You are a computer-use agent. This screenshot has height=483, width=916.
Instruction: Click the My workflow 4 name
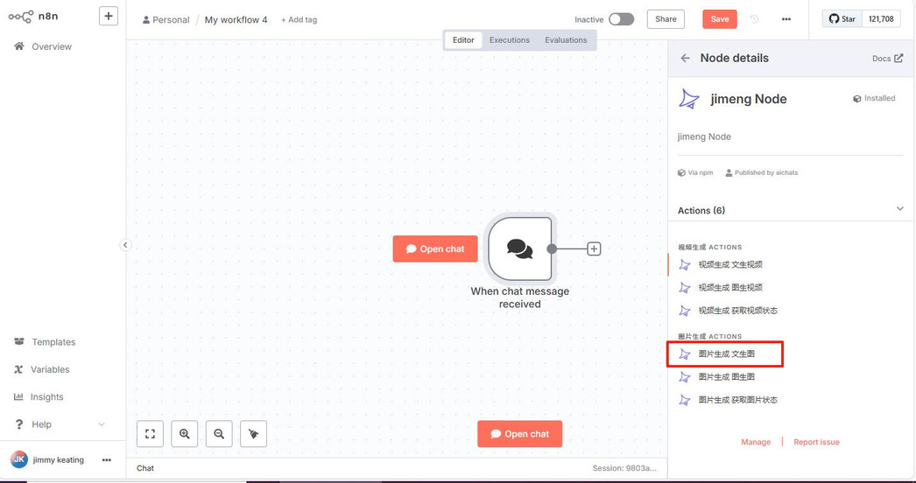[x=236, y=20]
